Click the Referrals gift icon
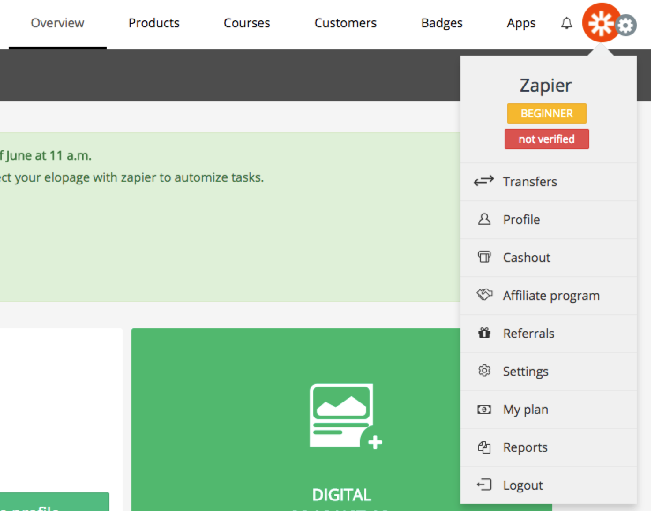The width and height of the screenshot is (651, 511). pos(484,333)
